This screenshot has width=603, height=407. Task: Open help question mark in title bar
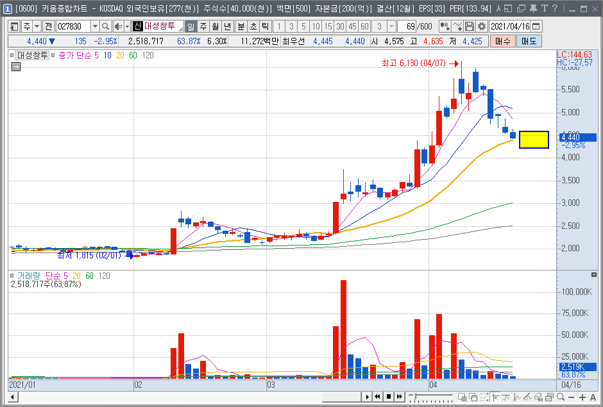[x=554, y=8]
